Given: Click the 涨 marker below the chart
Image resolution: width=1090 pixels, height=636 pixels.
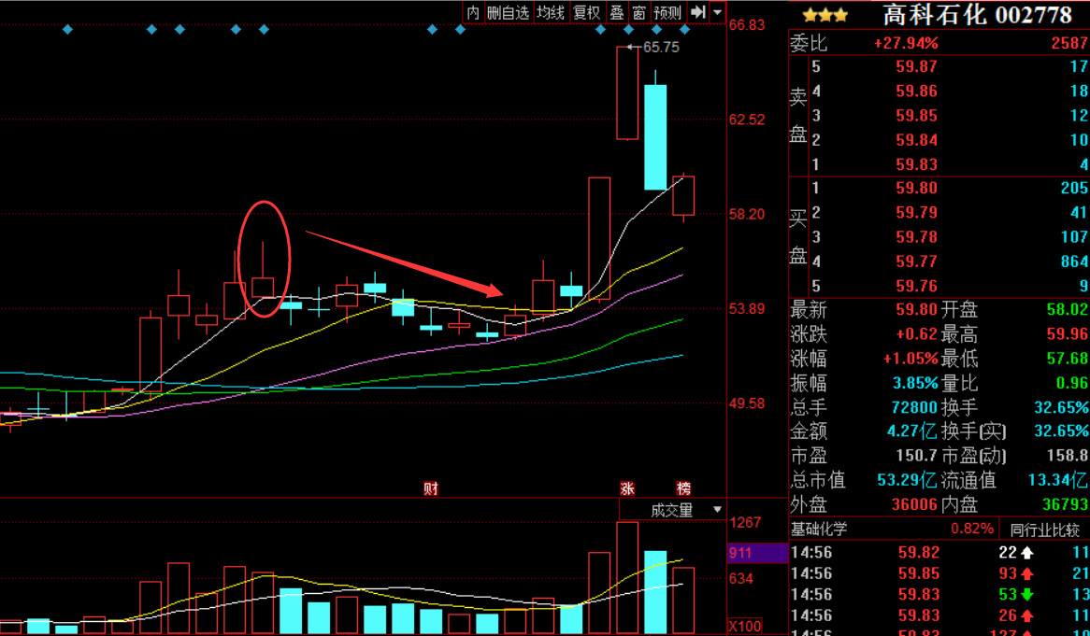Looking at the screenshot, I should pos(627,488).
